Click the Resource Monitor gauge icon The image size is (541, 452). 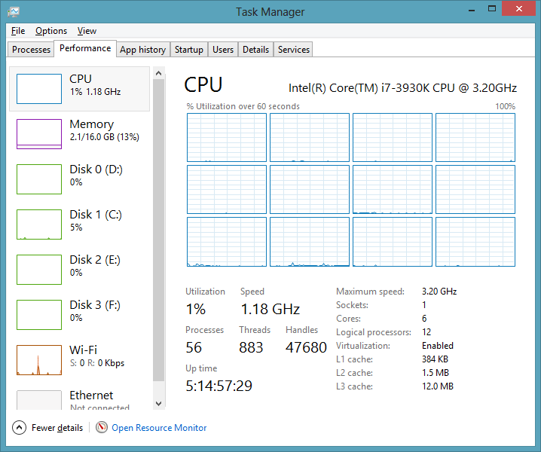[x=102, y=427]
